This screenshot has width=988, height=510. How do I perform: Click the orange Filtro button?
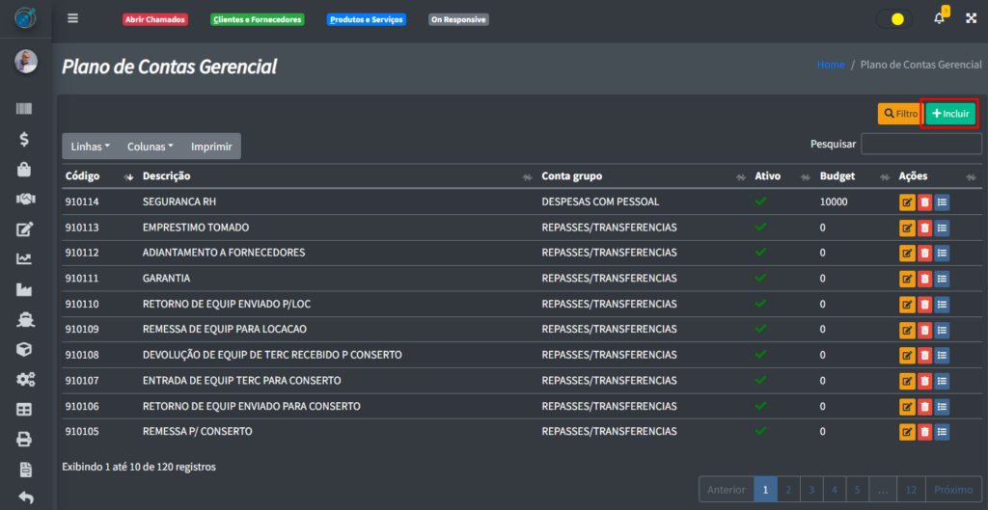(899, 114)
